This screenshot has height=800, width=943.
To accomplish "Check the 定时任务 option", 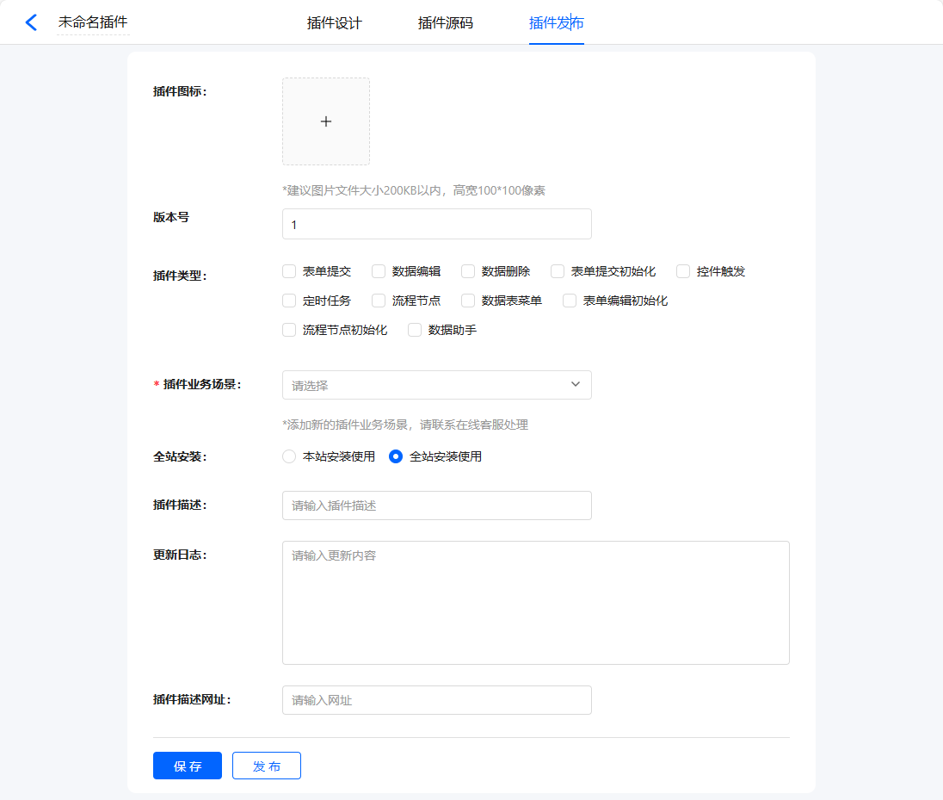I will pos(289,301).
